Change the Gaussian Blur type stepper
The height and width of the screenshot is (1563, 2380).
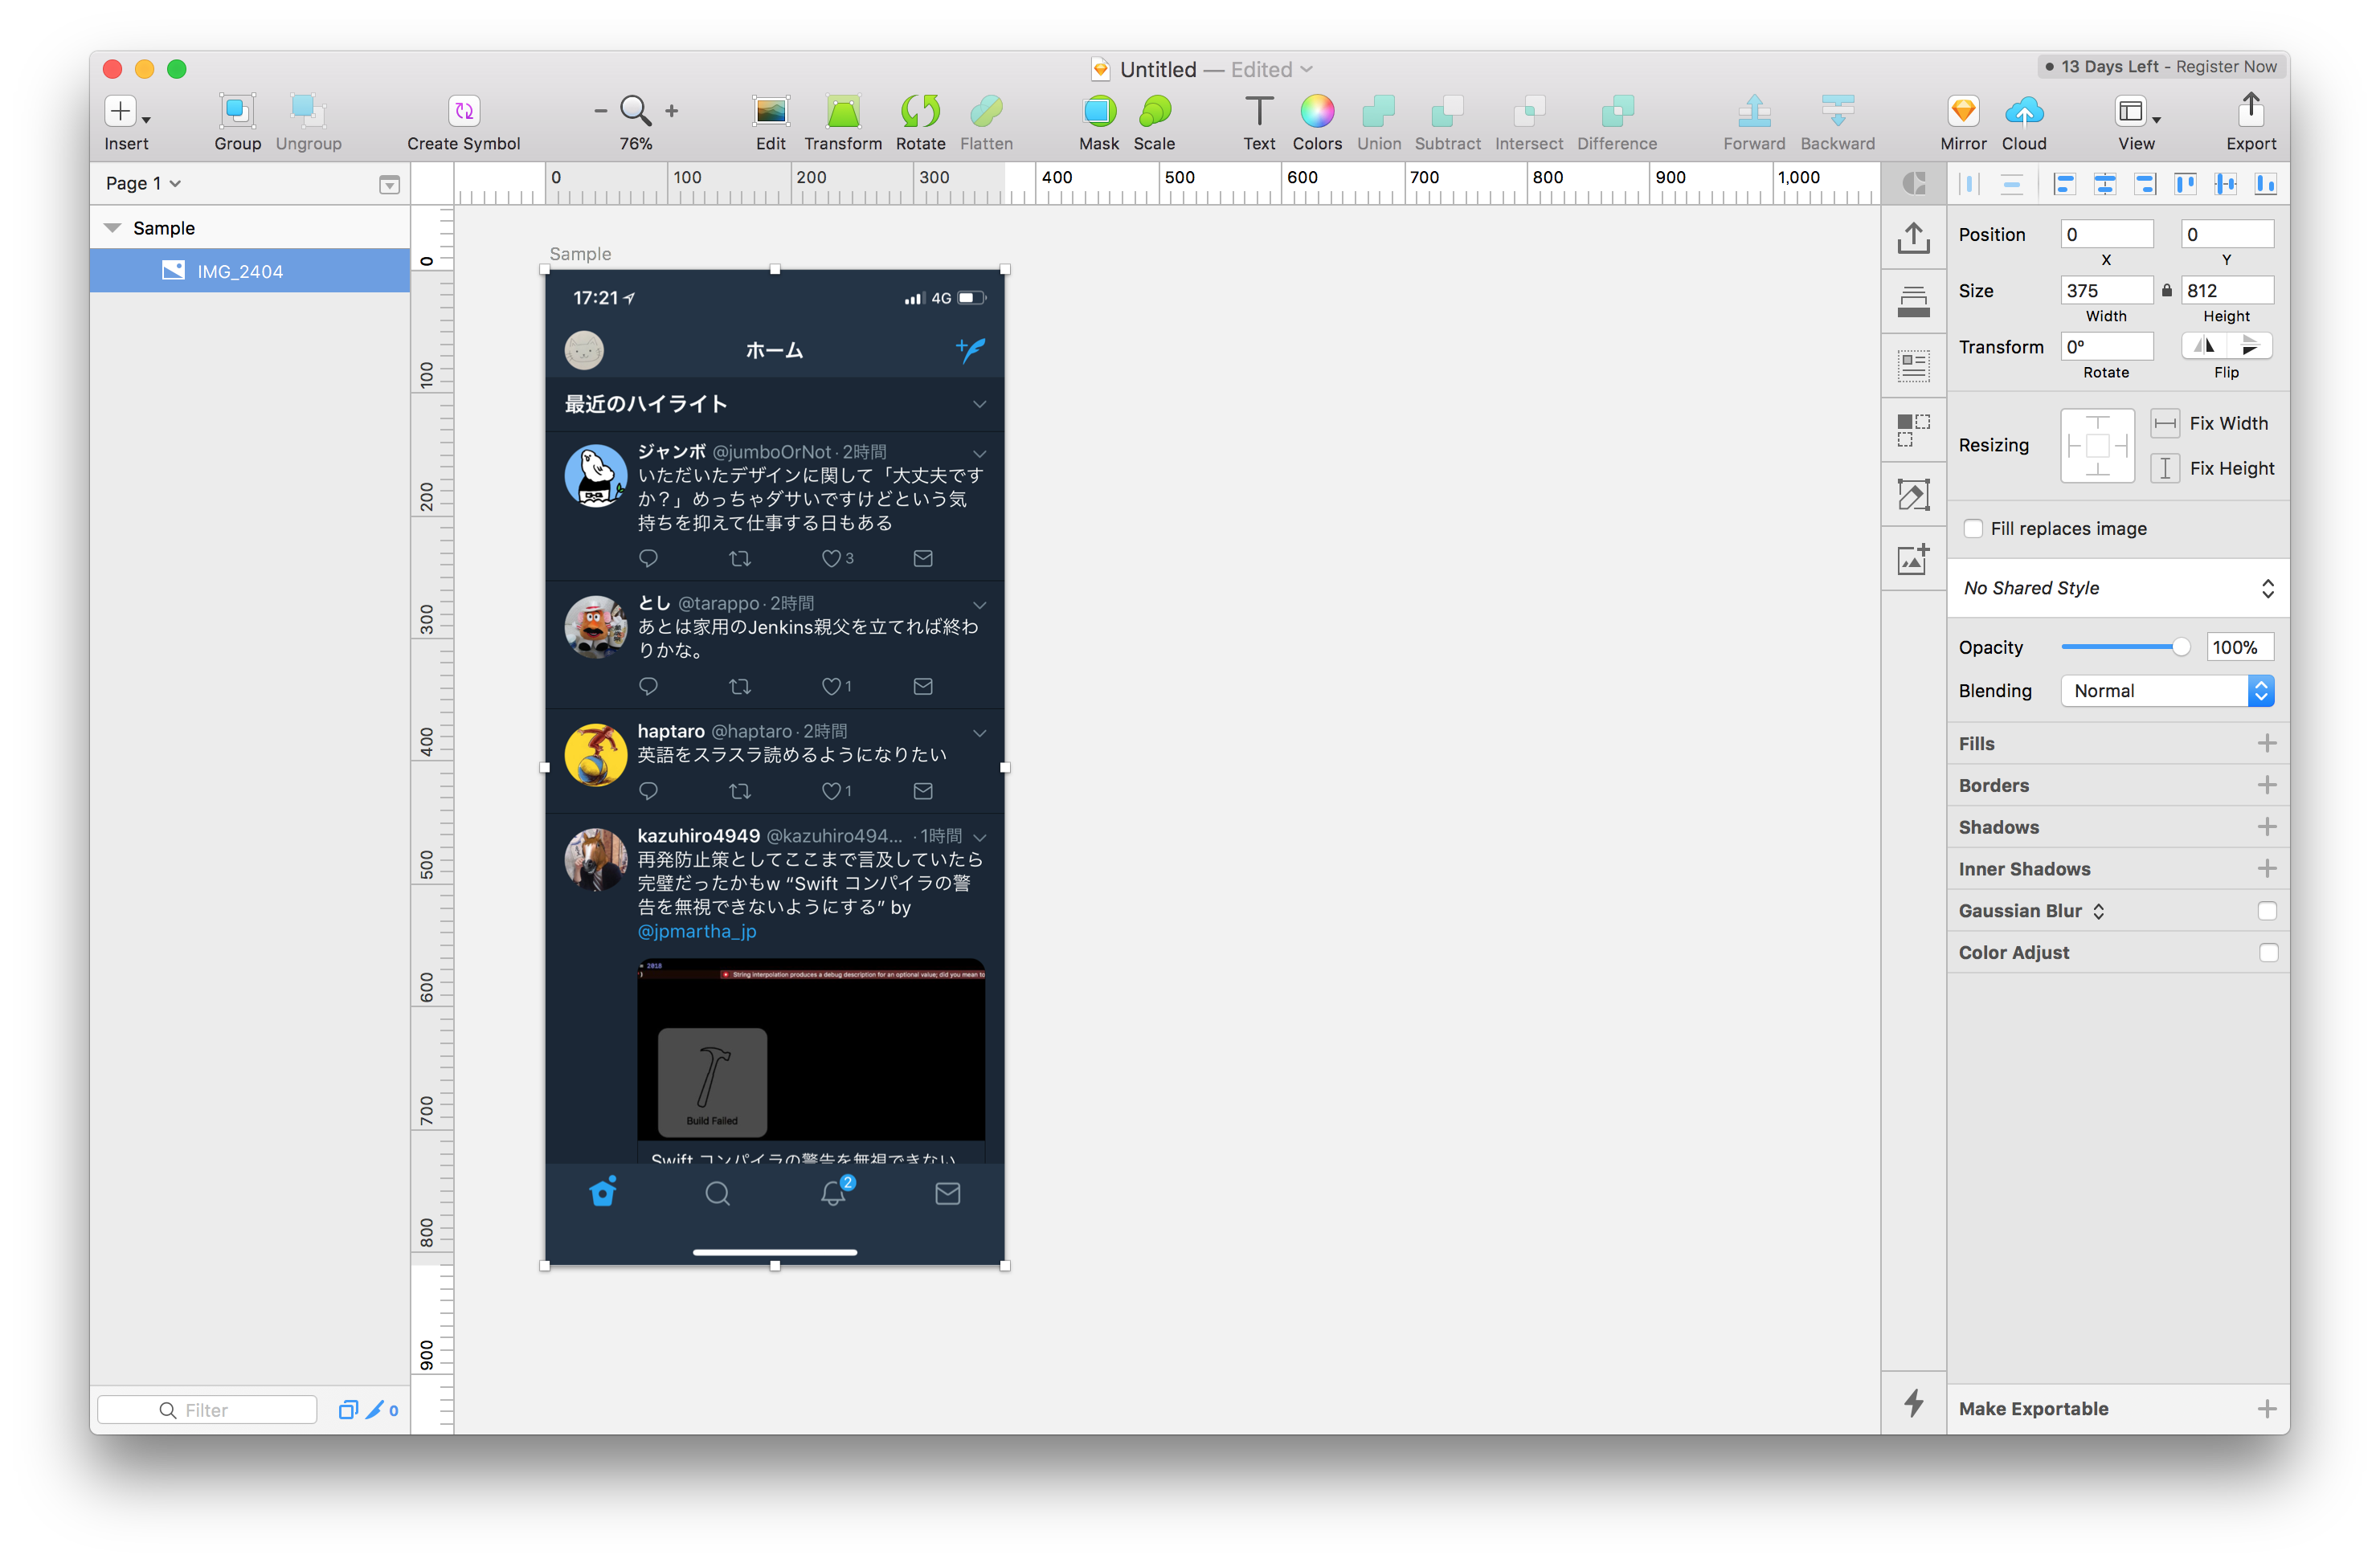2099,912
